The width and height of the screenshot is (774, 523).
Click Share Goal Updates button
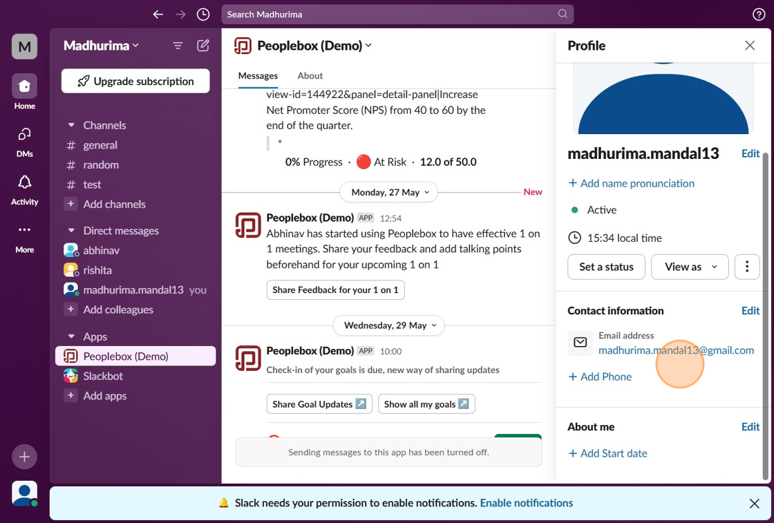[x=319, y=404]
